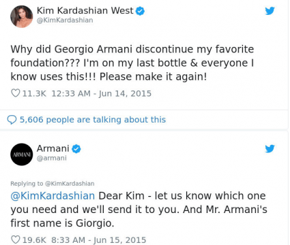The width and height of the screenshot is (290, 245).
Task: Open the Armani display name
Action: [x=53, y=148]
